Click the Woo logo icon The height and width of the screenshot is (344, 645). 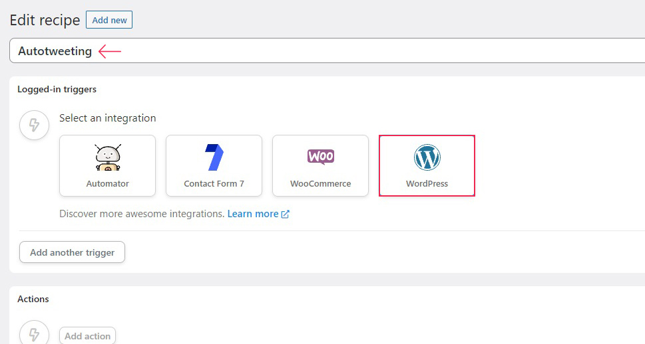[x=321, y=157]
